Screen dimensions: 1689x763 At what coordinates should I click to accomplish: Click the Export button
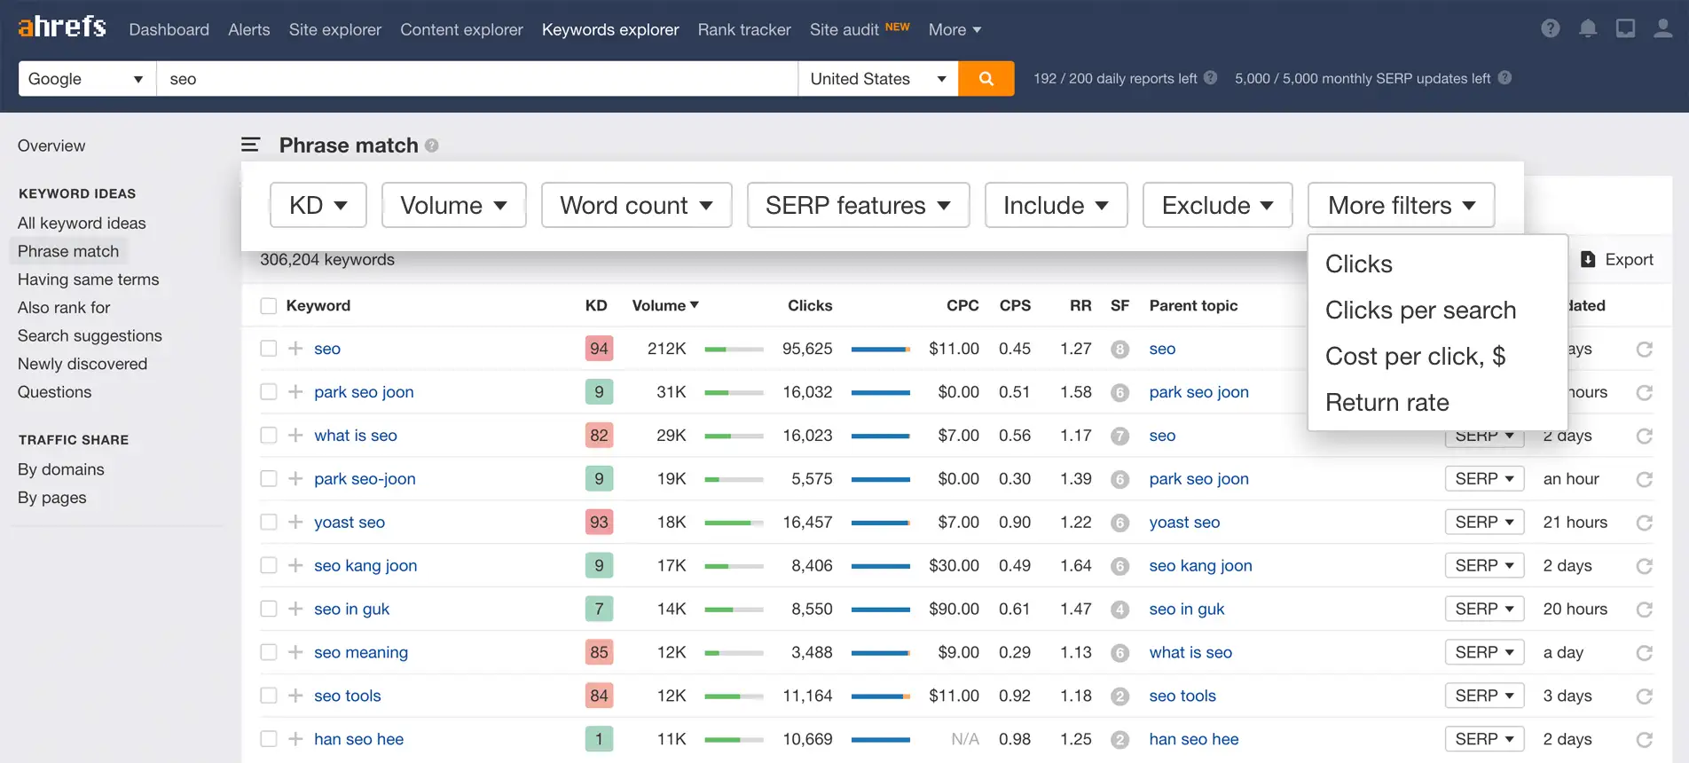coord(1617,259)
